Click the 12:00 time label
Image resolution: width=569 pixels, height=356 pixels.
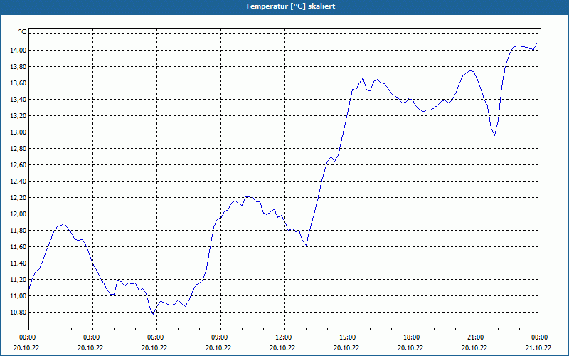[x=282, y=337]
